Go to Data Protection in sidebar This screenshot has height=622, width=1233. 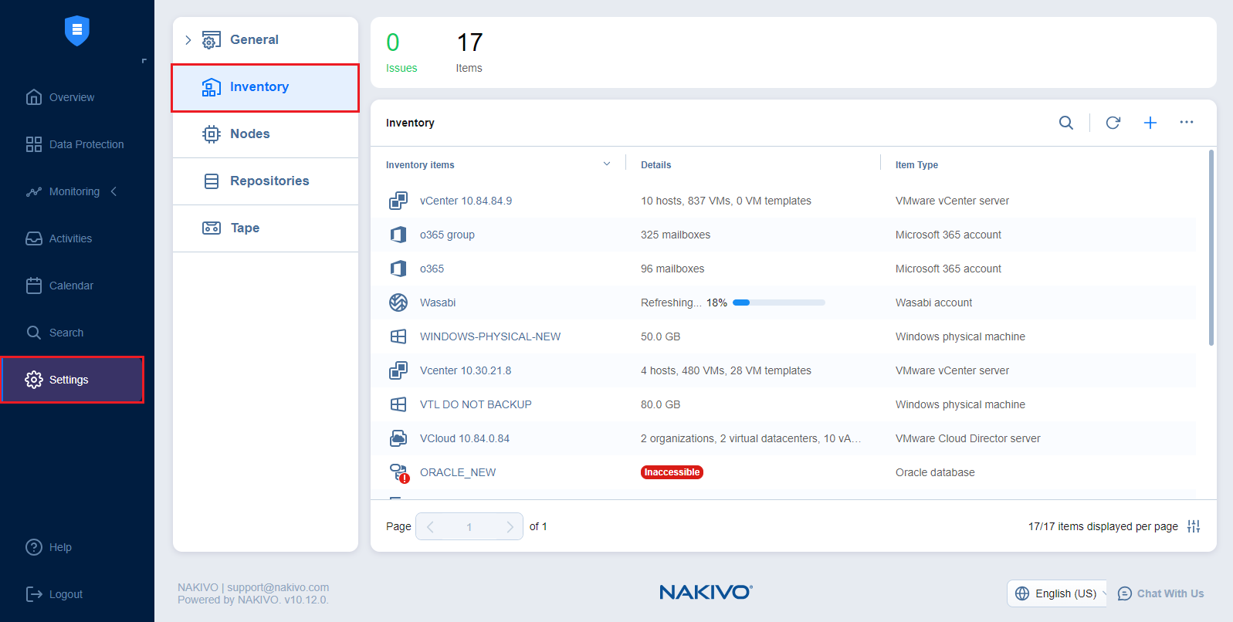pyautogui.click(x=86, y=144)
